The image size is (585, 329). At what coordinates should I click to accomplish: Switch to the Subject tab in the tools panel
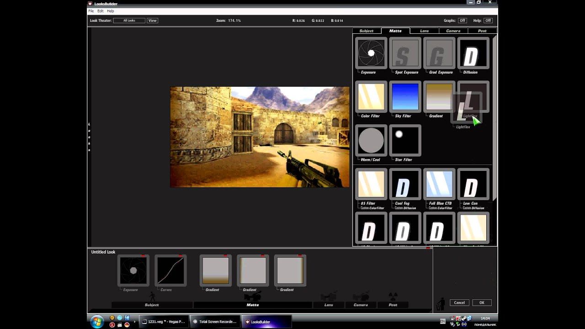coord(367,31)
